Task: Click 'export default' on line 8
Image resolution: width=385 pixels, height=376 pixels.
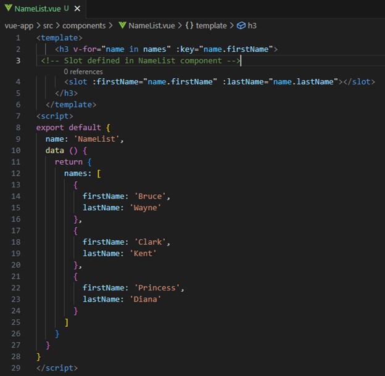Action: (x=68, y=128)
